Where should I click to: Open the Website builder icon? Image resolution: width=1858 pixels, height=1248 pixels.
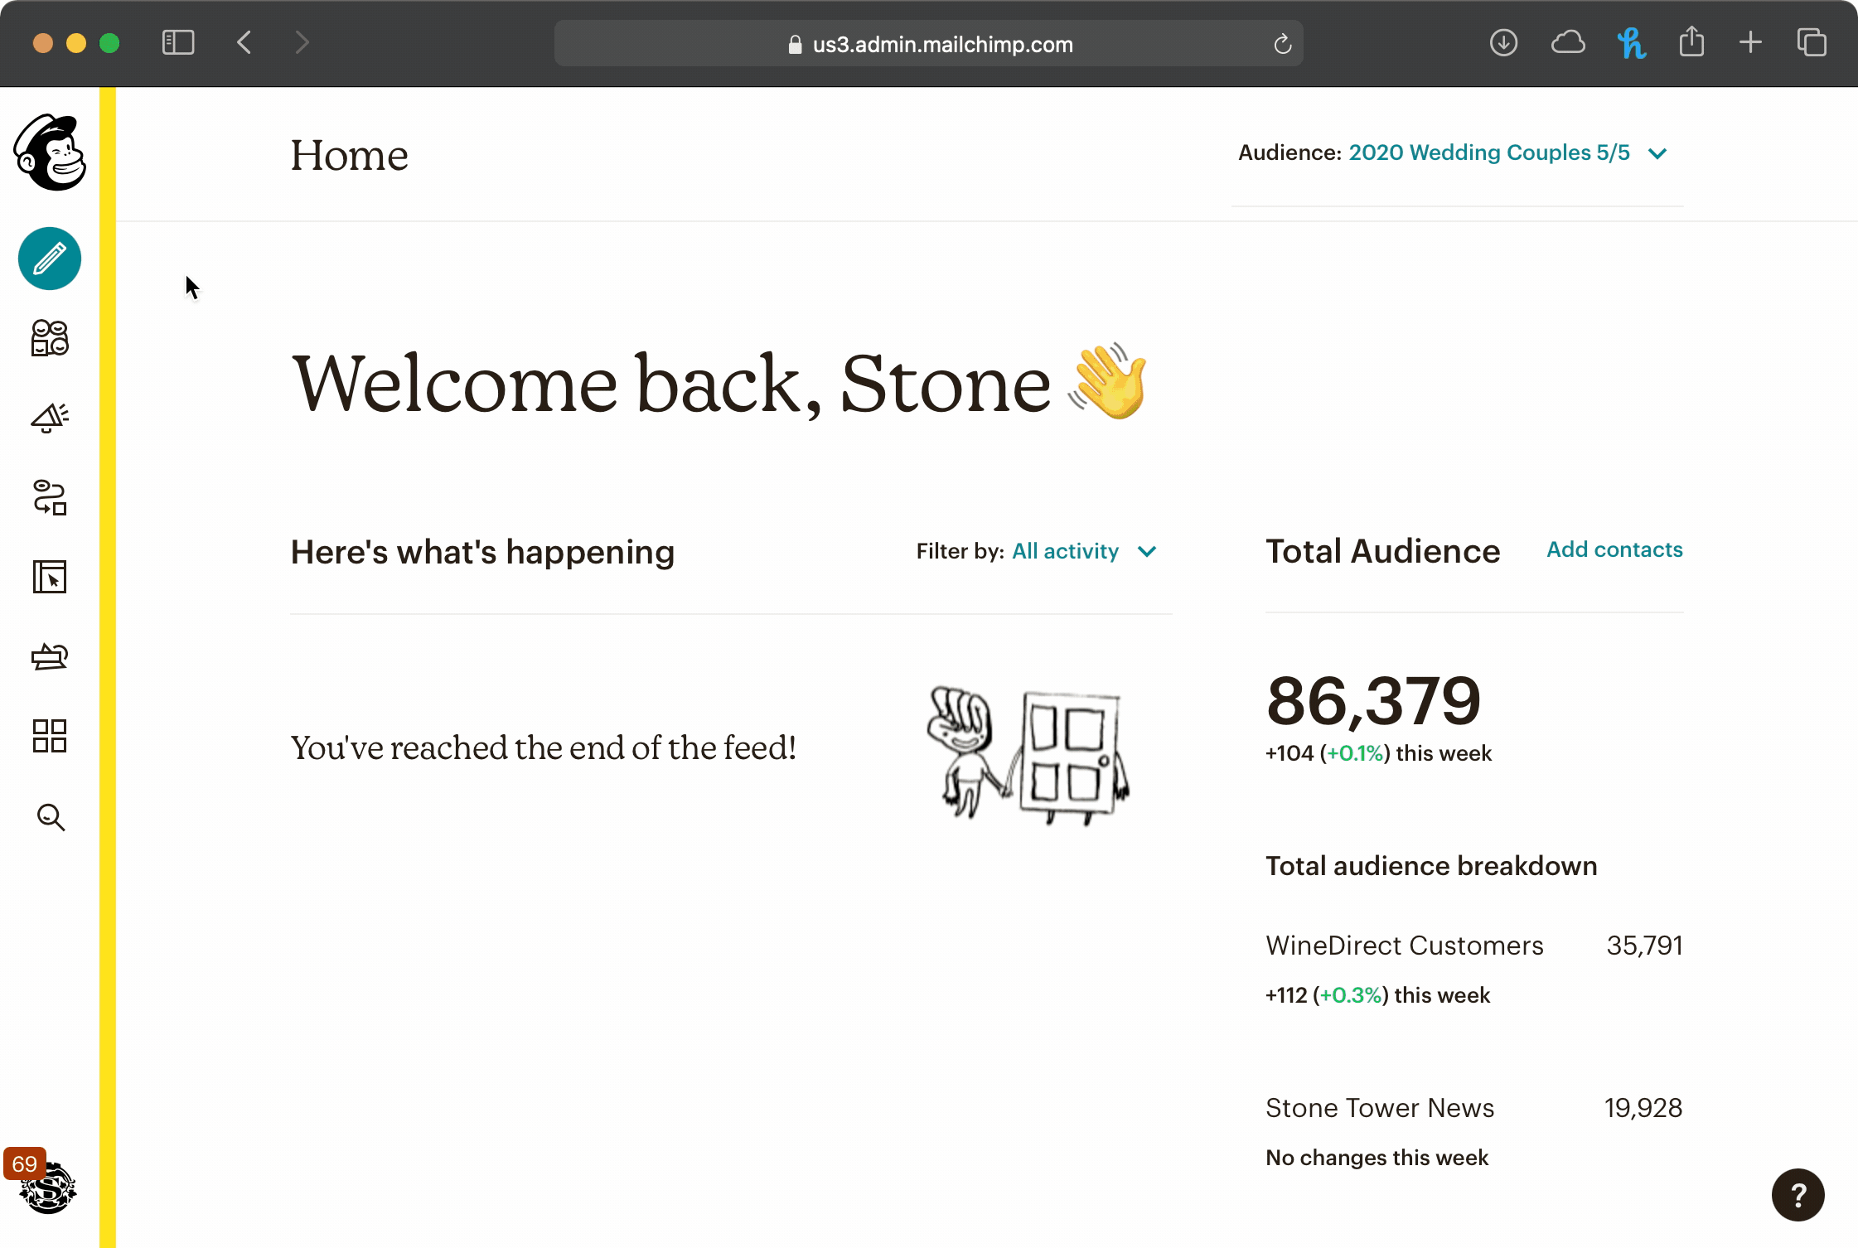(x=48, y=577)
